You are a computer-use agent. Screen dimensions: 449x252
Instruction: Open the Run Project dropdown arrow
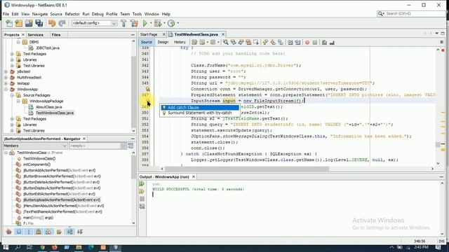coord(151,23)
